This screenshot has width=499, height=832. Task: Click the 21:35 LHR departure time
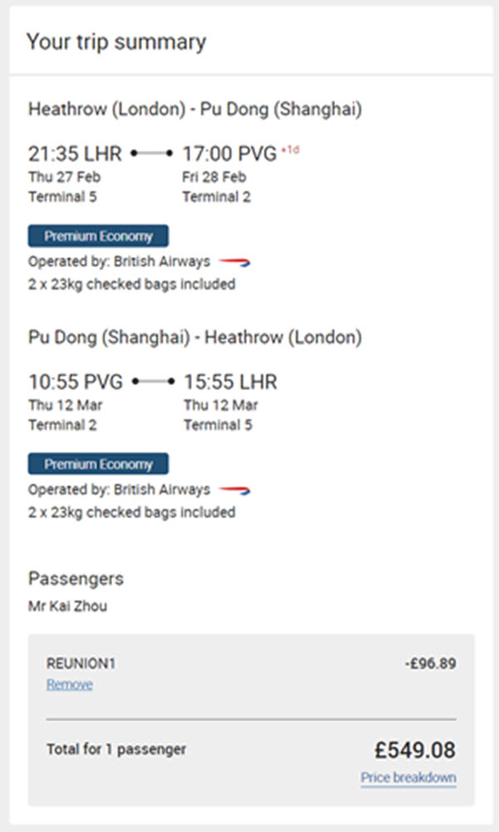pyautogui.click(x=75, y=154)
